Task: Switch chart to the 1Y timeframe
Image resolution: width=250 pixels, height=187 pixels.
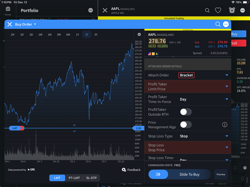Action: click(77, 35)
